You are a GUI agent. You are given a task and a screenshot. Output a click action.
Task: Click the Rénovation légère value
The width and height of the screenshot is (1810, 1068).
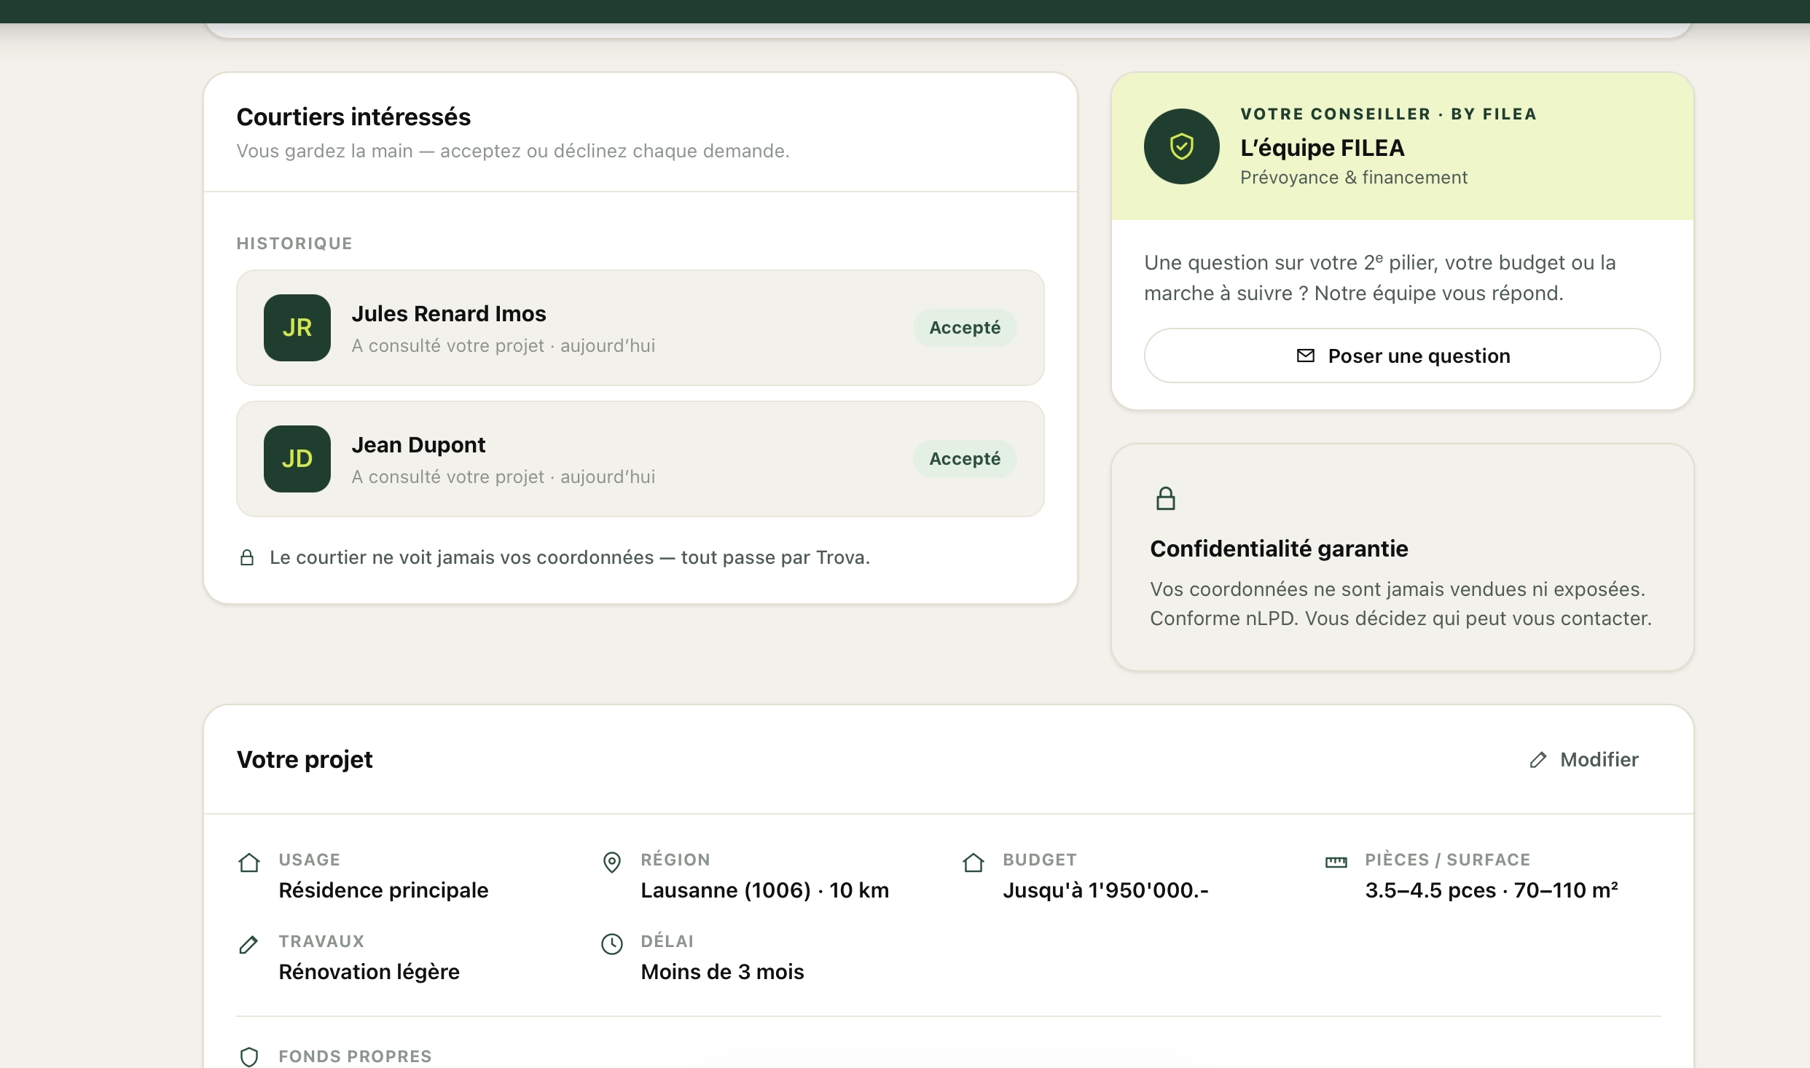[x=369, y=972]
